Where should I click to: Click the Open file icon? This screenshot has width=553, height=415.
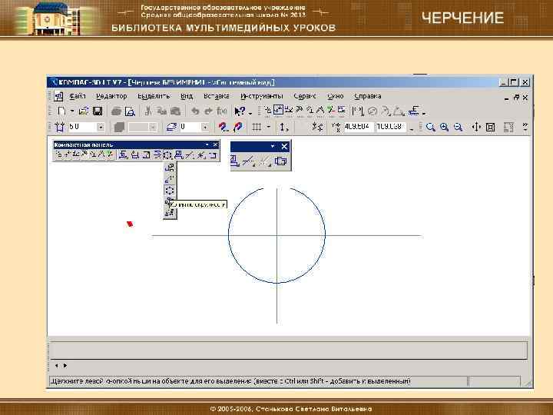pyautogui.click(x=84, y=111)
